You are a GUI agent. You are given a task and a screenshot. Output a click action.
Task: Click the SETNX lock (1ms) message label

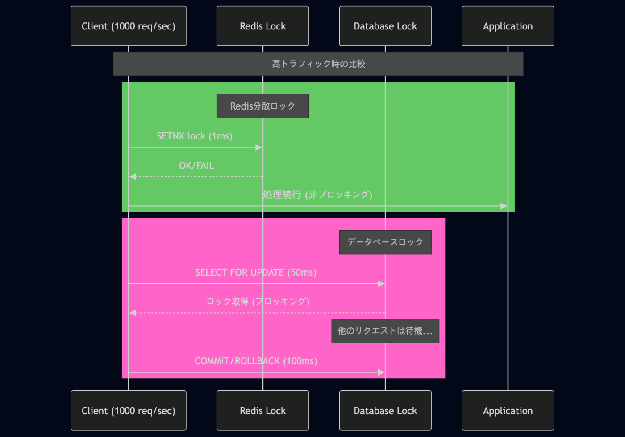pyautogui.click(x=195, y=136)
